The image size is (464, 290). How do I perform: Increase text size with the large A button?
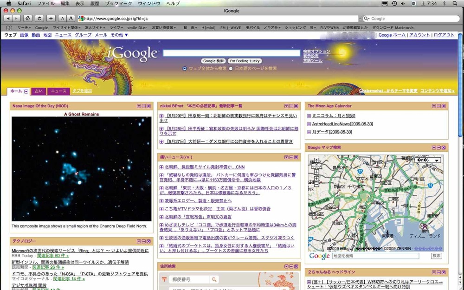[71, 19]
